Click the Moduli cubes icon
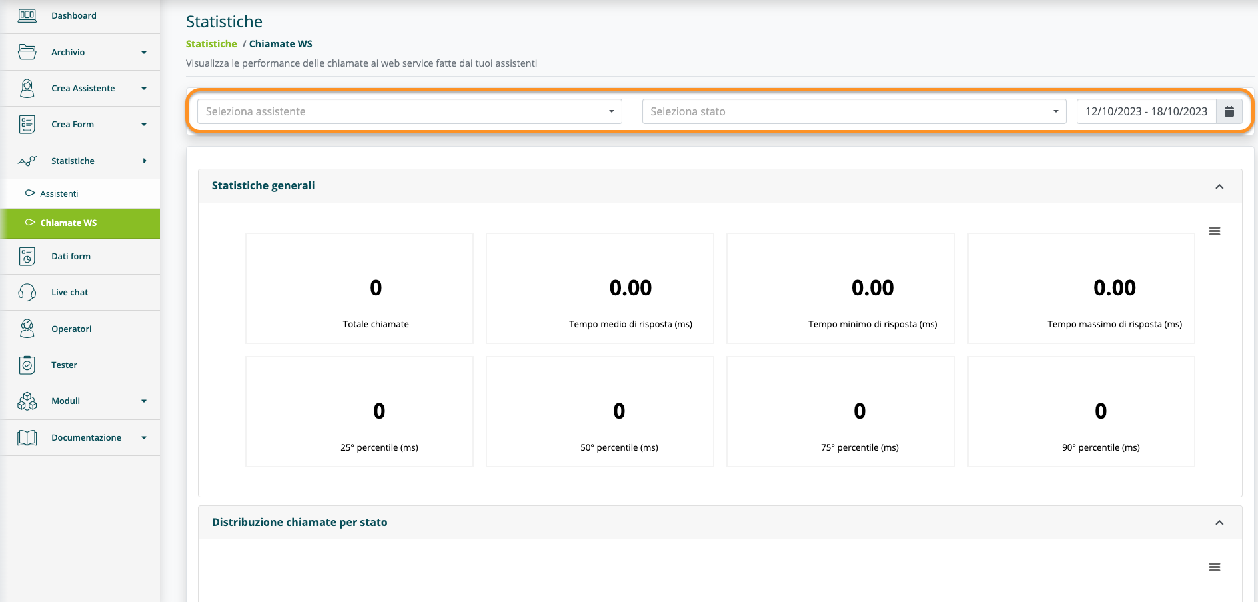The image size is (1258, 602). pyautogui.click(x=27, y=401)
